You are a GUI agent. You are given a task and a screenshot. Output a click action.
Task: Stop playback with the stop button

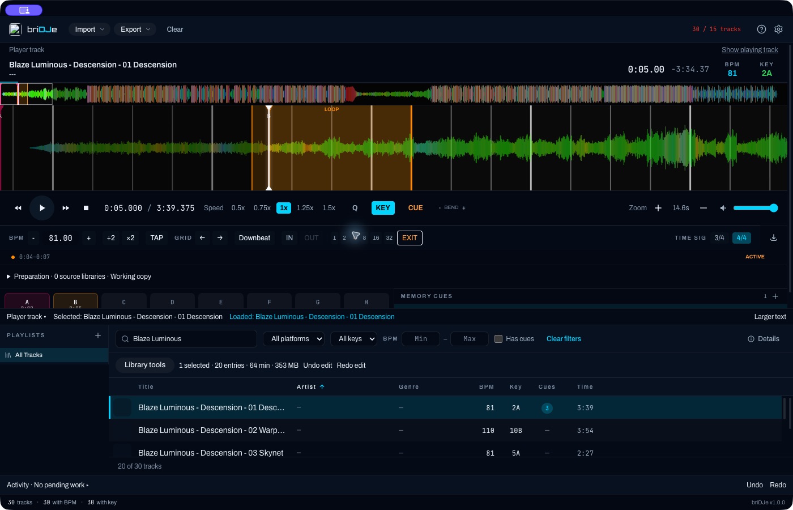(86, 208)
